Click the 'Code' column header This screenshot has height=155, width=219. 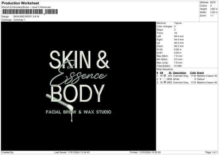pyautogui.click(x=193, y=73)
